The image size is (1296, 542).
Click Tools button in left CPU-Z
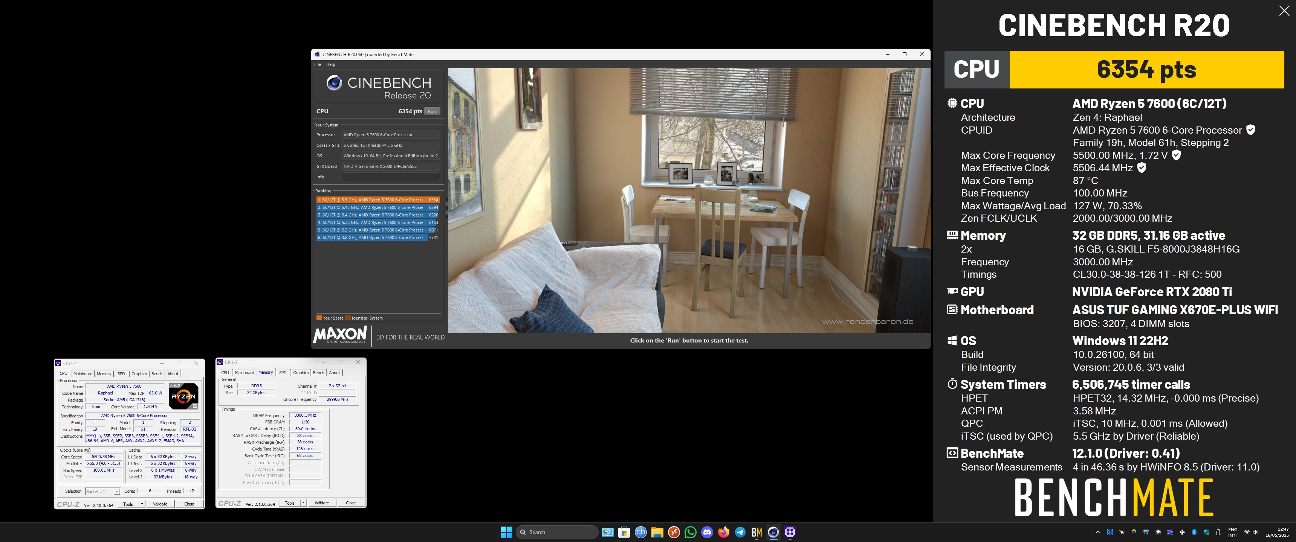(128, 504)
